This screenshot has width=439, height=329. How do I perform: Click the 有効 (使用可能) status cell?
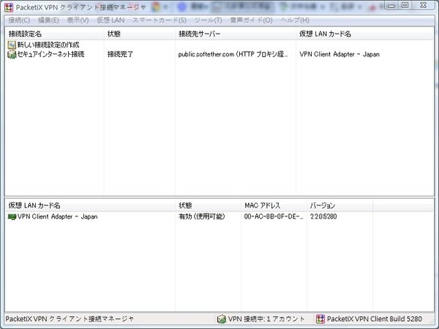[202, 216]
